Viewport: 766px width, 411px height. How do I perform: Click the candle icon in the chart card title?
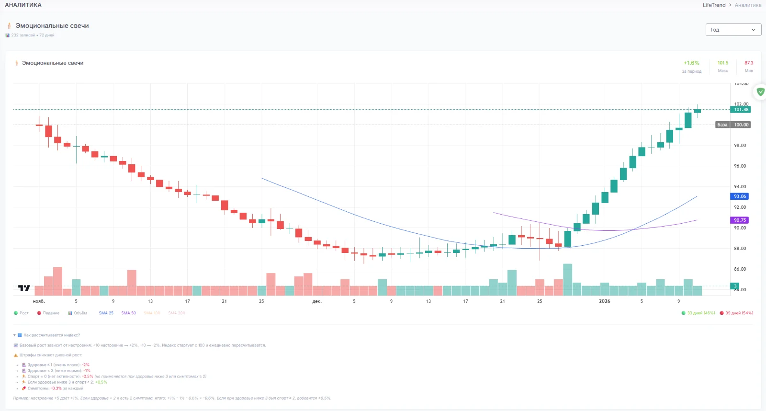click(17, 63)
